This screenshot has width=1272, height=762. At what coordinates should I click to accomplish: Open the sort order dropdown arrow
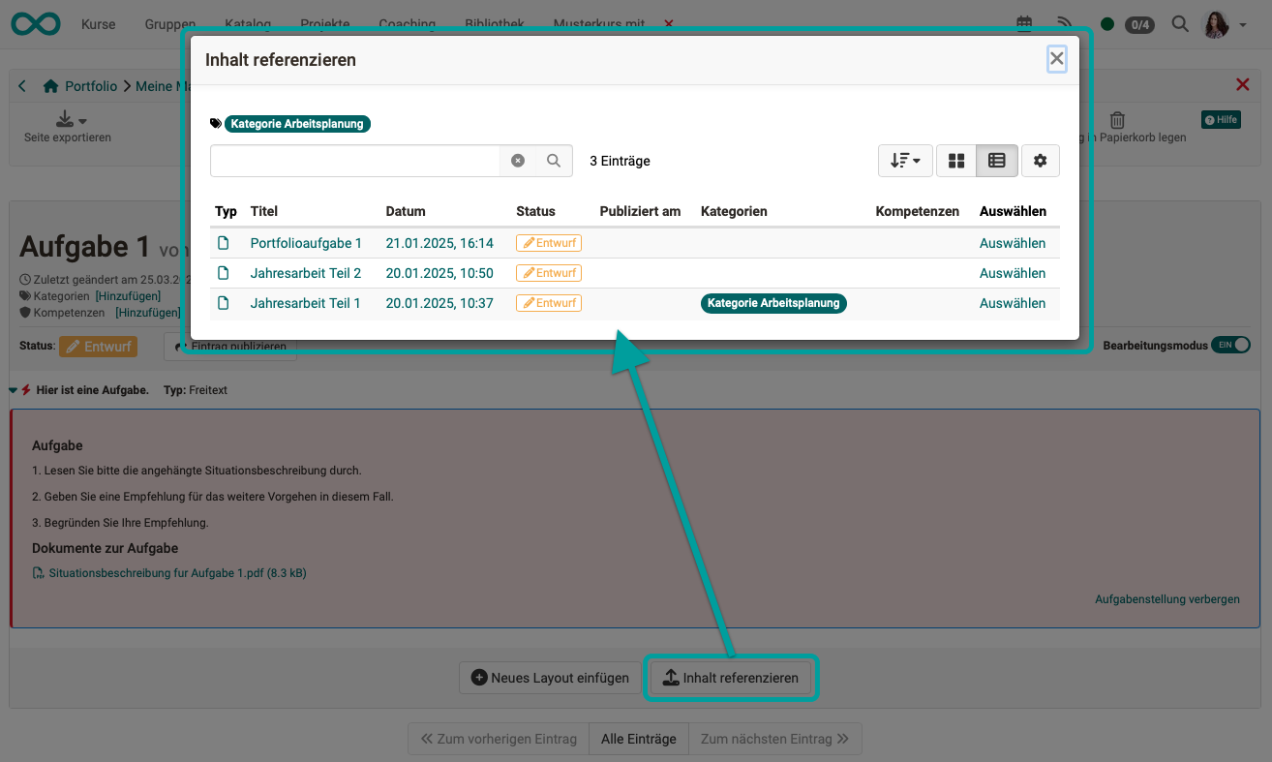click(916, 160)
